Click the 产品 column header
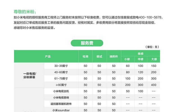Image resolution: width=174 pixels, height=112 pixels. 48,57
